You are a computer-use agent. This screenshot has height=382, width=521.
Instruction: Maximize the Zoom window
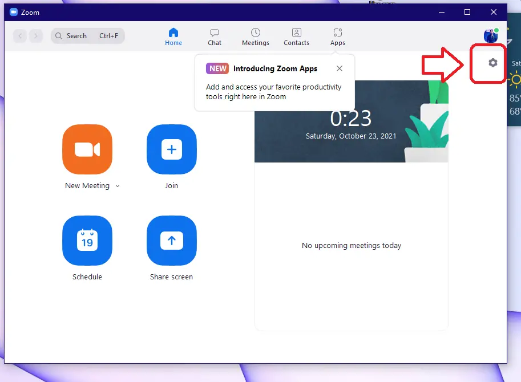click(467, 13)
